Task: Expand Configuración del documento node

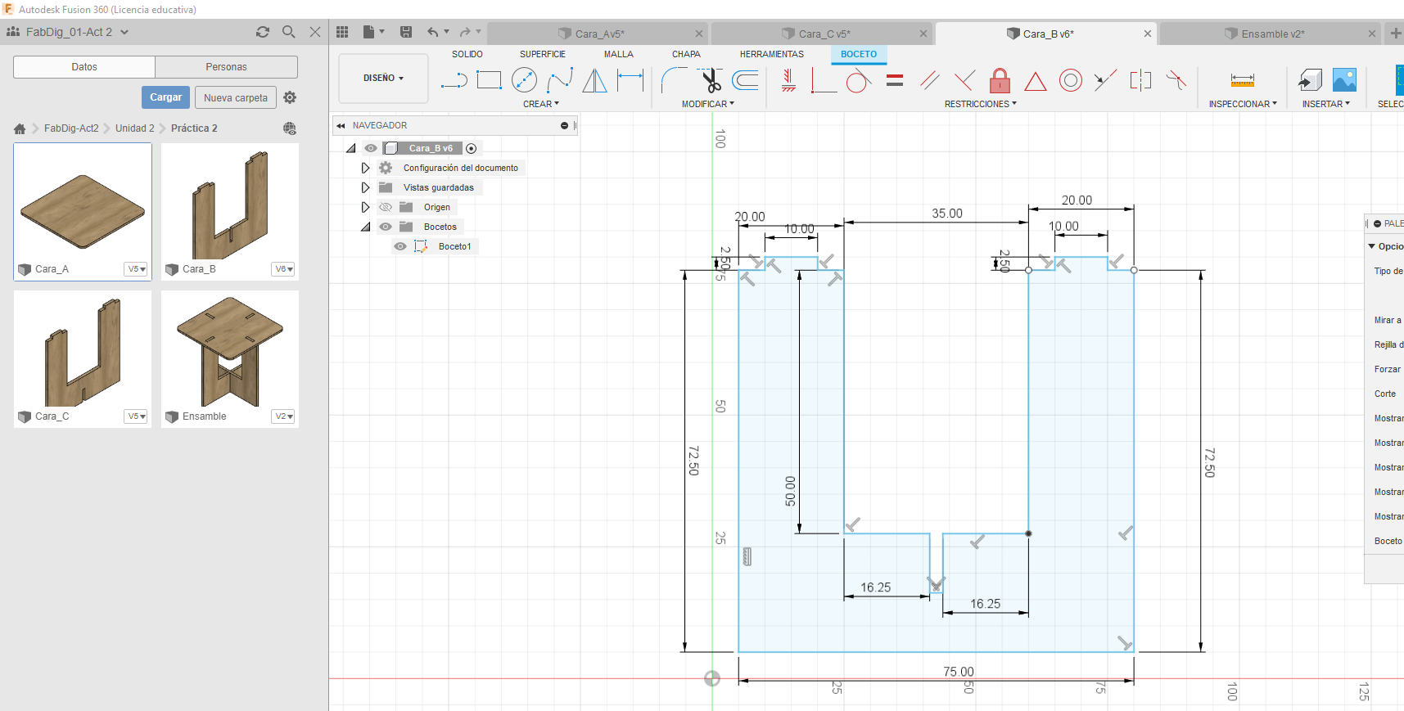Action: pos(365,168)
